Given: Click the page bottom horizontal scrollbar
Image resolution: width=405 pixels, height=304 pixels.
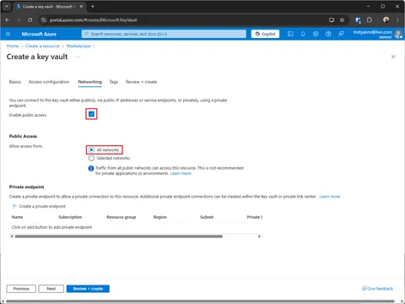Looking at the screenshot, I should coord(200,301).
